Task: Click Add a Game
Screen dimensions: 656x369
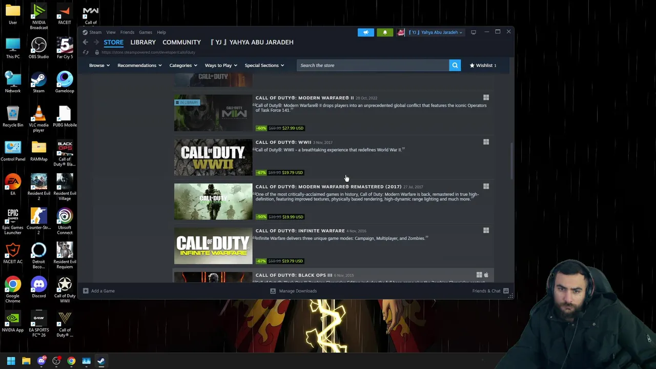Action: click(102, 291)
